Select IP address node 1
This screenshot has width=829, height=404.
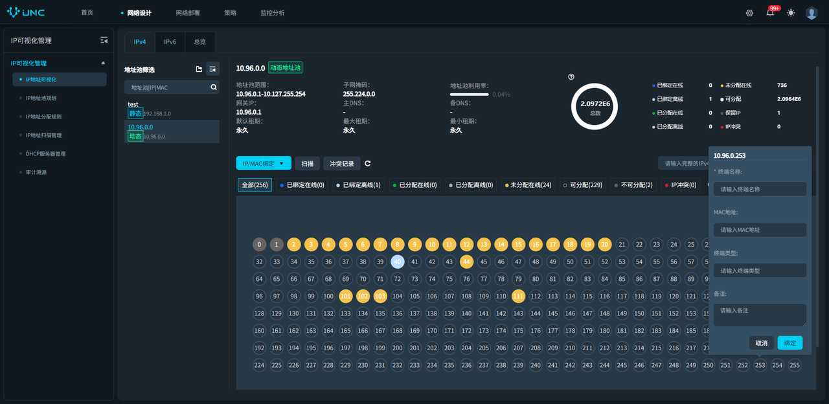pos(277,244)
